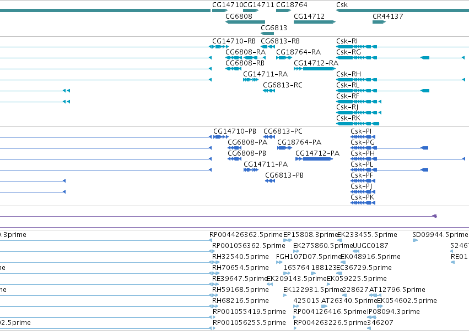The height and width of the screenshot is (331, 469).
Task: Select protein CG14710-PB
Action: 235,131
